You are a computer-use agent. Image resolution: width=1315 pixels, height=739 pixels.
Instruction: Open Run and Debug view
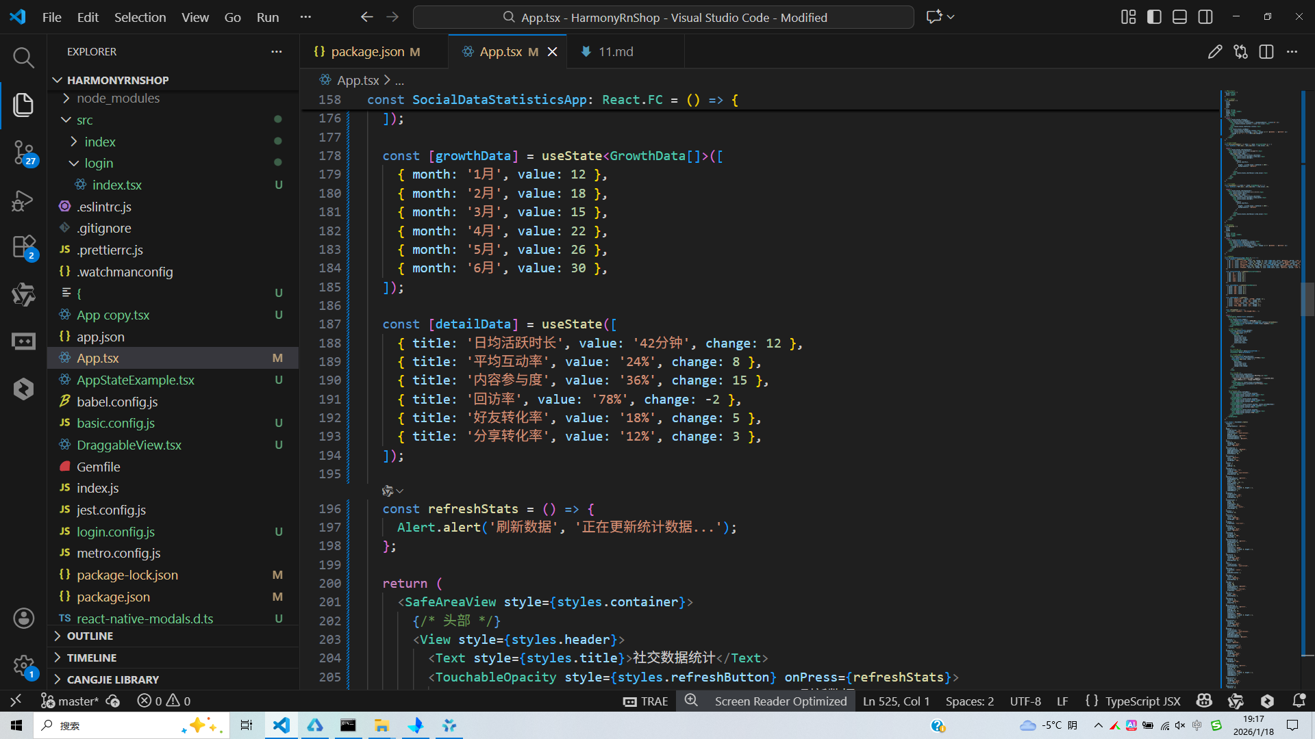23,200
